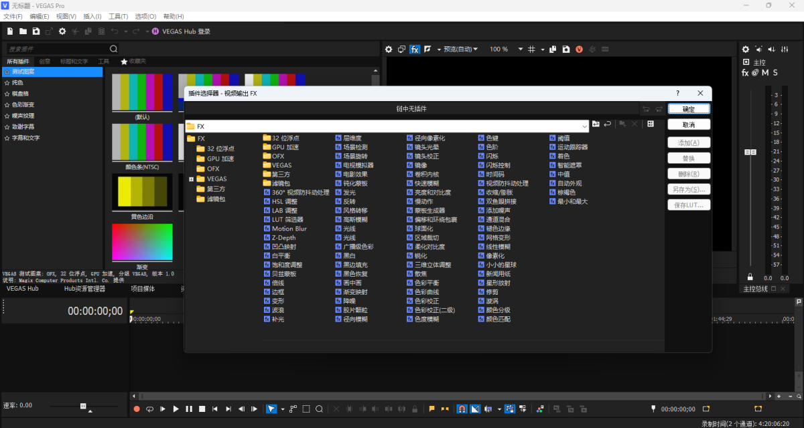
Task: Select the zoom magnifier tool in the timeline toolbar
Action: 320,409
